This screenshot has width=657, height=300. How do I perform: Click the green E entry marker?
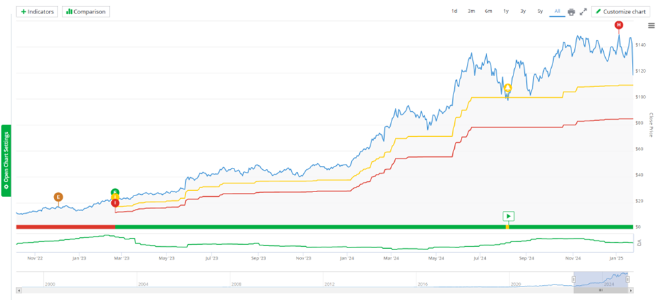[115, 192]
